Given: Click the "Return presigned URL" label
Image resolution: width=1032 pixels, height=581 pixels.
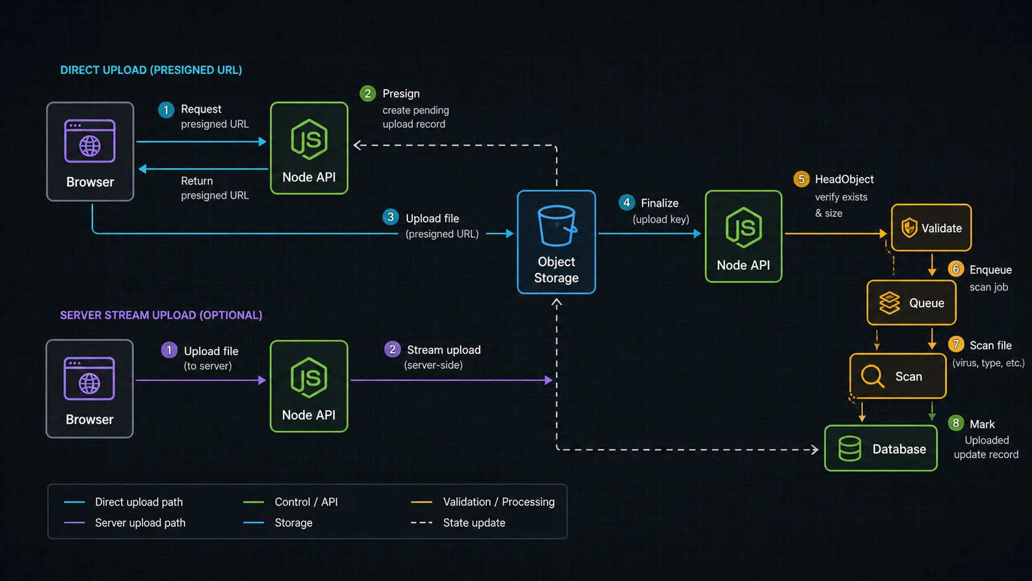Looking at the screenshot, I should coord(215,188).
